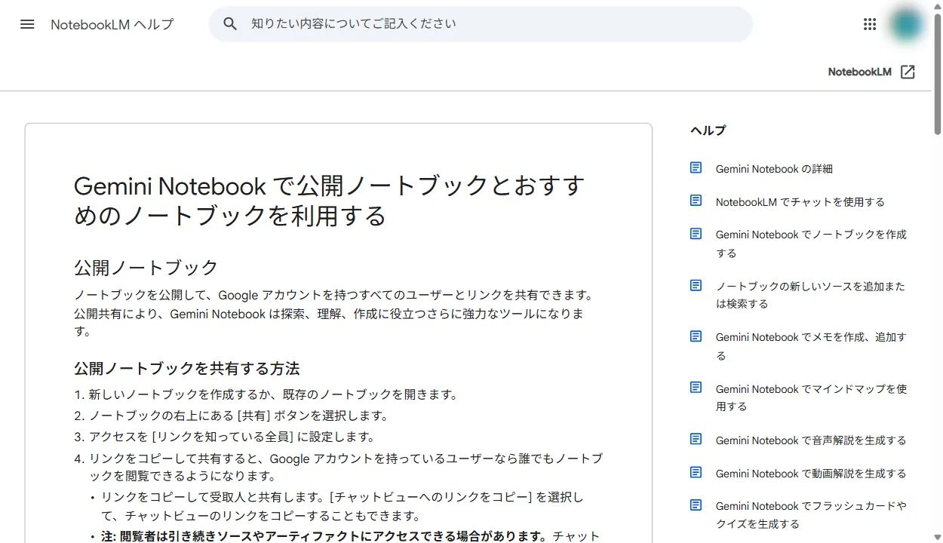
Task: Open the account profile avatar
Action: tap(906, 24)
